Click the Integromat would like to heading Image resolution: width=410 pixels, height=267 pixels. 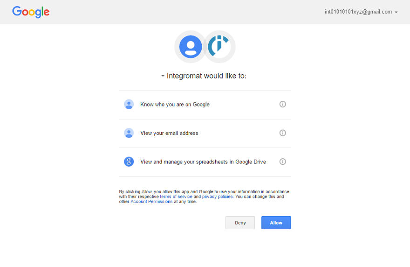(x=206, y=76)
